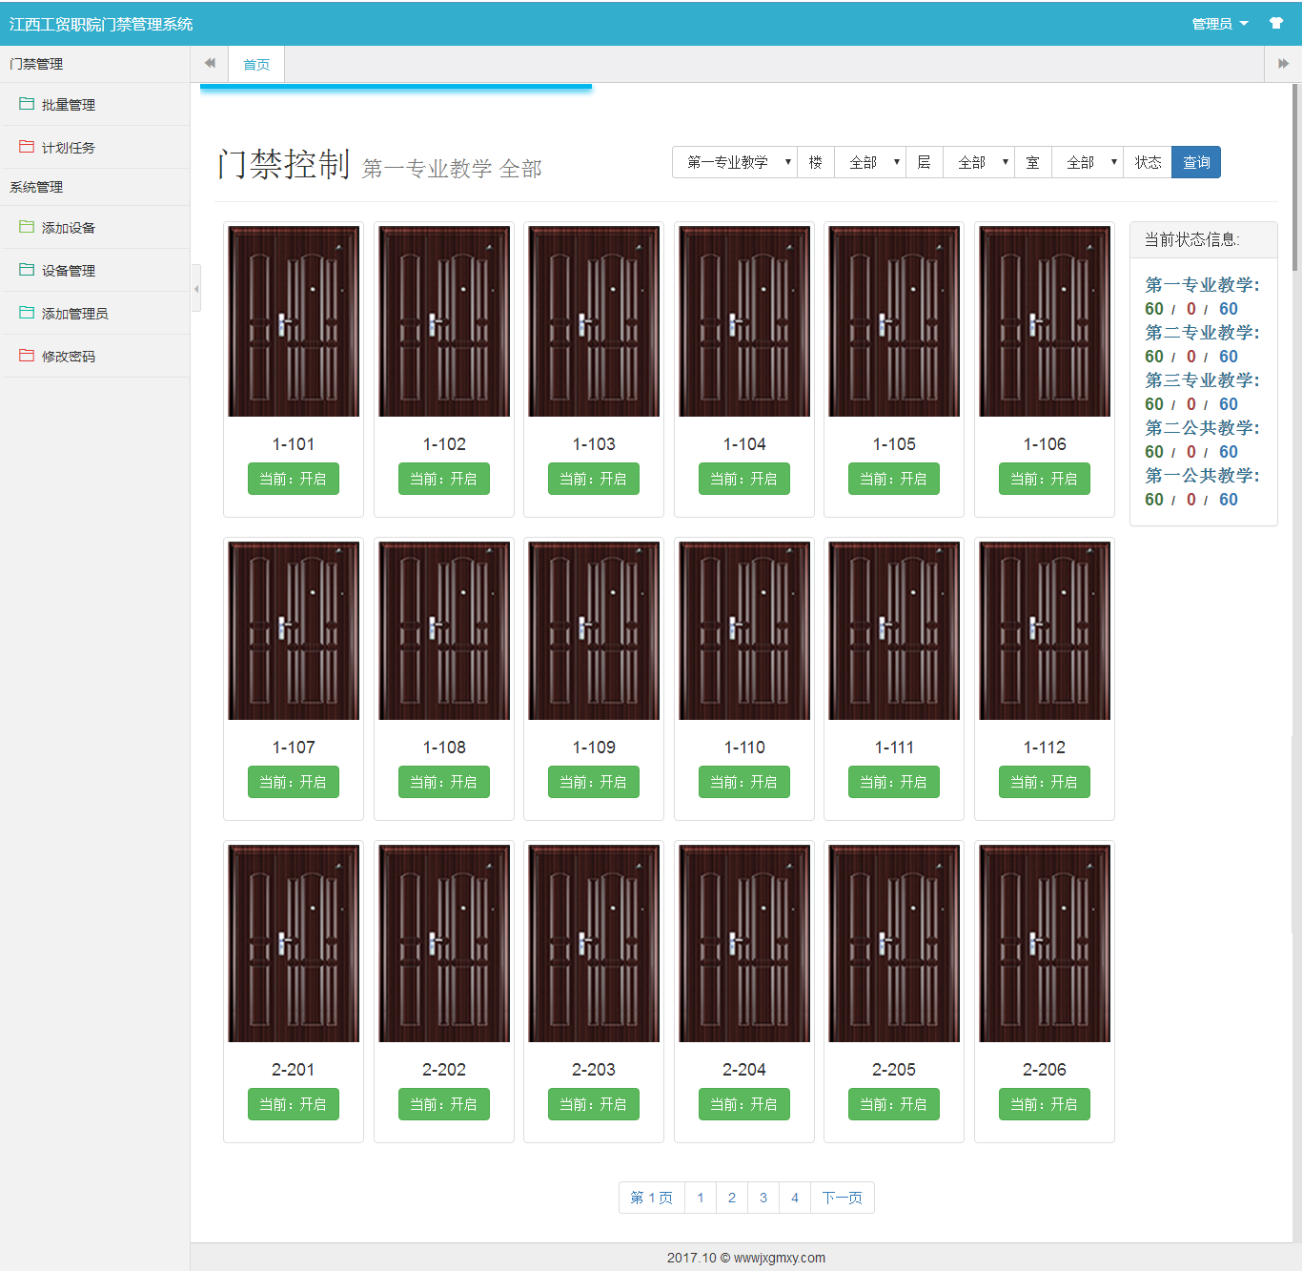Click the 设备管理 folder icon
This screenshot has height=1271, width=1302.
[x=27, y=270]
